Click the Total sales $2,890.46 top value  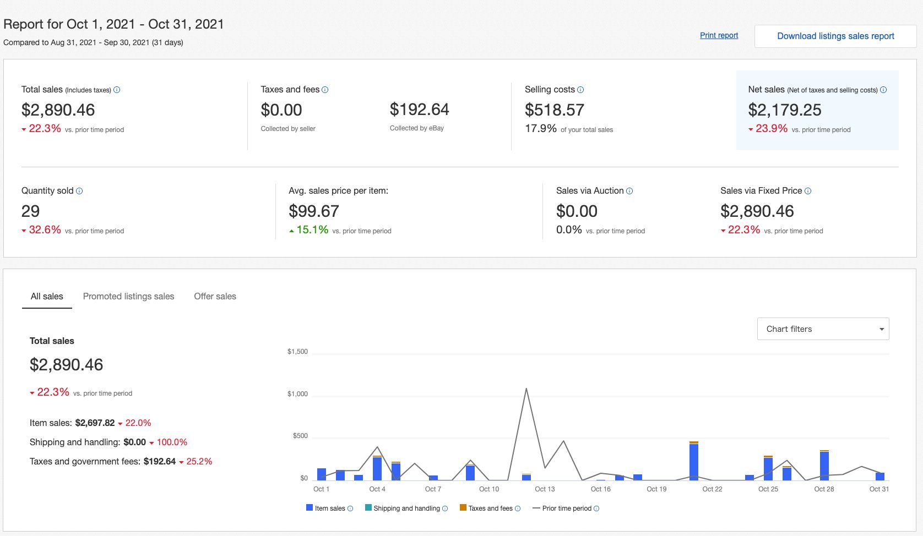(x=58, y=110)
